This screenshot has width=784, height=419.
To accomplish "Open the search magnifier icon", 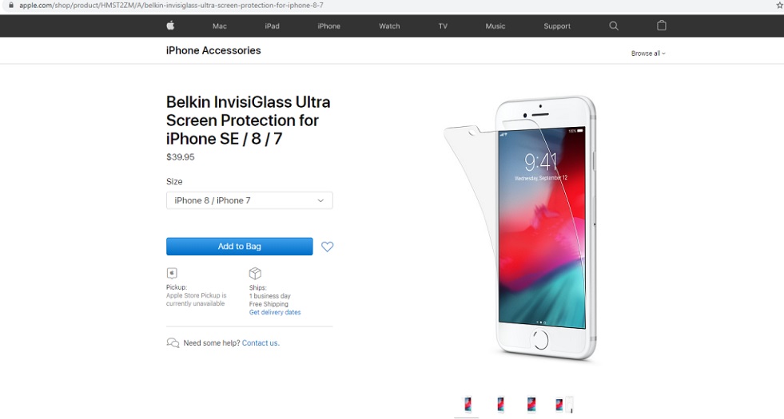I will click(614, 26).
